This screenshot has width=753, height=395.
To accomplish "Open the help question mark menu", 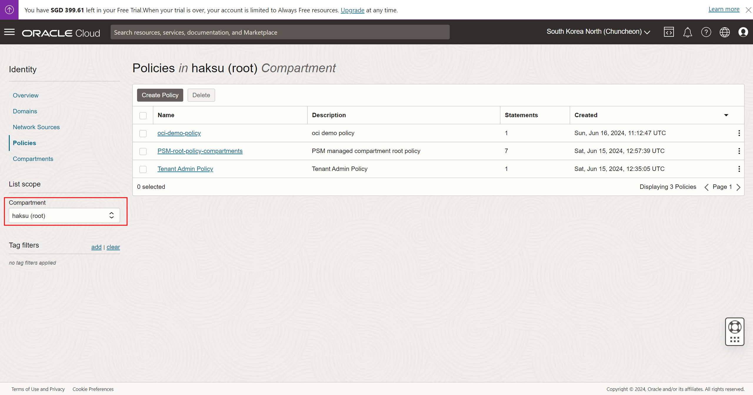I will (x=706, y=32).
